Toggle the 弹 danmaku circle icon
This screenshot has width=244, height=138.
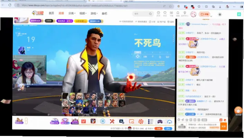(103, 121)
